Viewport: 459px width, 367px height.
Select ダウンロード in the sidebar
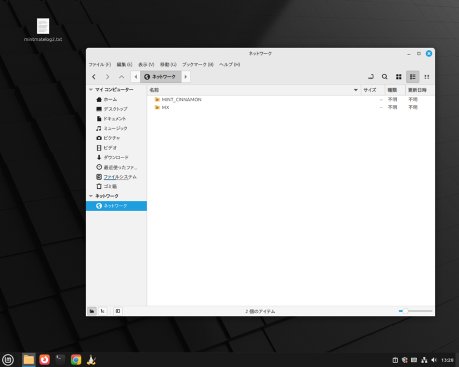coord(115,157)
